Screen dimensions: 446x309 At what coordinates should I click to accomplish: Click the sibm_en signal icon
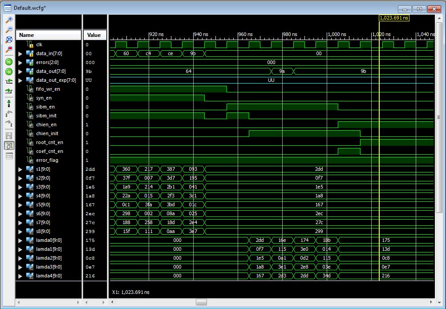30,107
